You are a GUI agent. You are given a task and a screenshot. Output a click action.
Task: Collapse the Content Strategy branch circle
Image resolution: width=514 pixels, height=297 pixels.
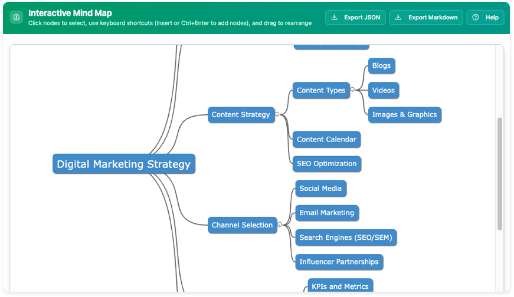277,114
